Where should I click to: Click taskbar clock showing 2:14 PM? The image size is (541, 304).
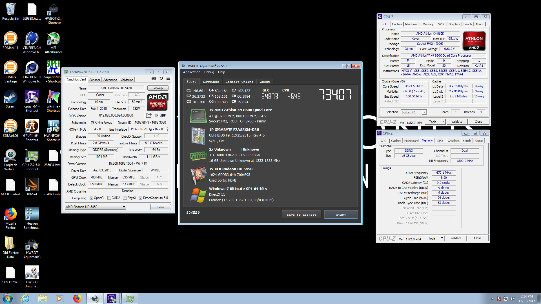coord(526,299)
